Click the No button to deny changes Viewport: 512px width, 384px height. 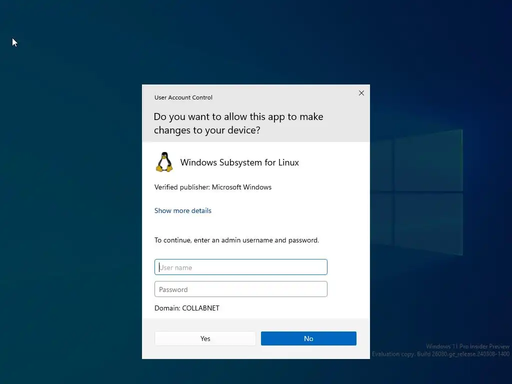[308, 338]
